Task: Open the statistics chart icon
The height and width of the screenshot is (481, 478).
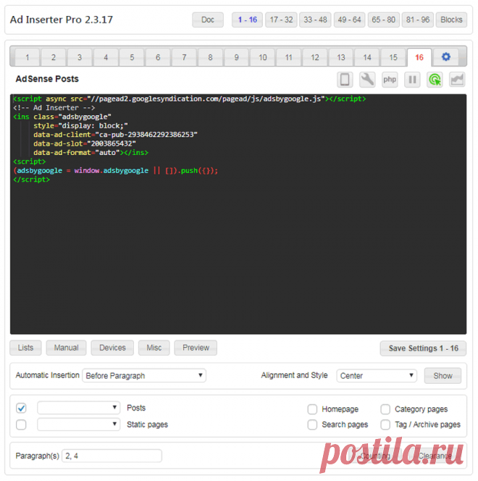Action: (x=457, y=80)
